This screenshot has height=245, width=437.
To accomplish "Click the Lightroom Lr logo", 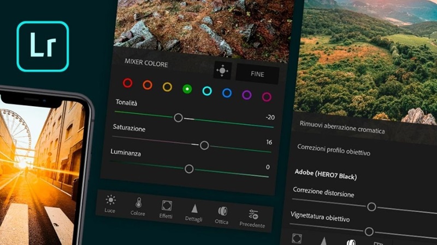I will (43, 46).
